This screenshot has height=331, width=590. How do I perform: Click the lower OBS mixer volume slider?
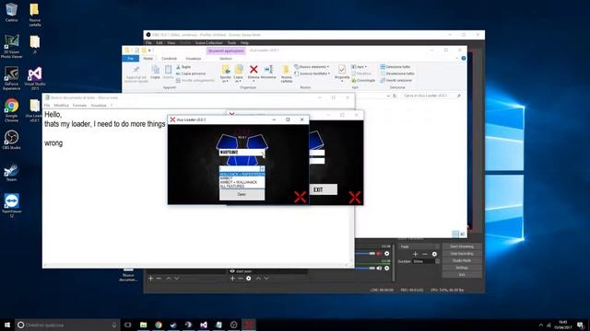click(x=365, y=268)
